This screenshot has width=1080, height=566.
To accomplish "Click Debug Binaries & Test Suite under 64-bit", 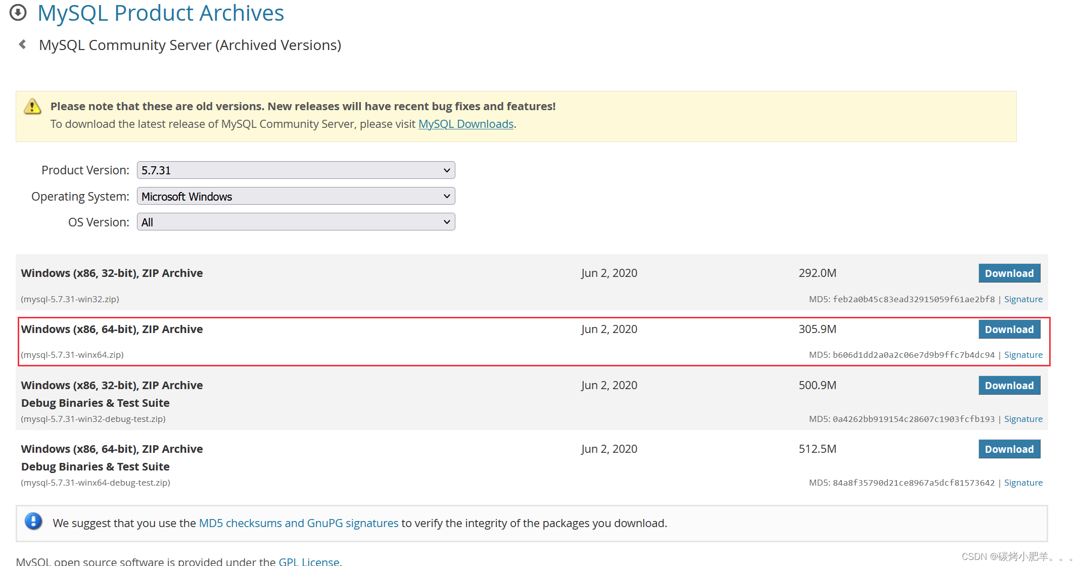I will tap(95, 466).
